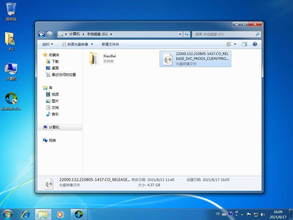Click the change view icon in the toolbar
Image resolution: width=293 pixels, height=220 pixels.
point(229,44)
